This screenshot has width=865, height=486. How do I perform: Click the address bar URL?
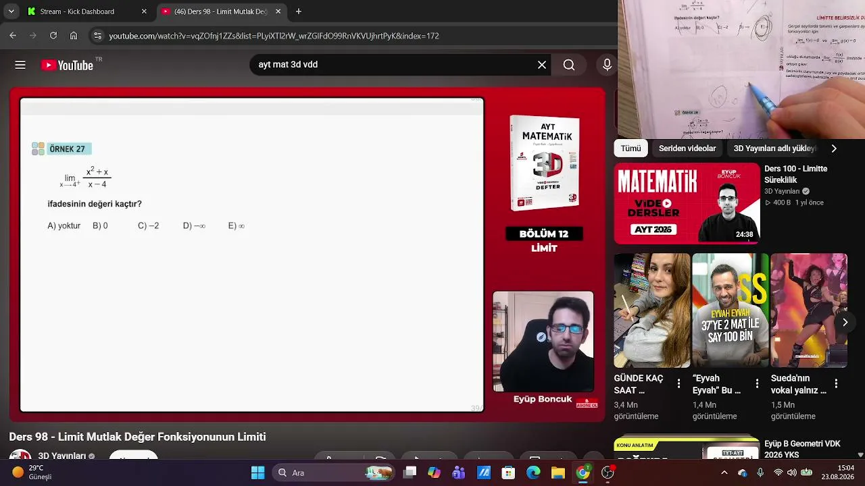pyautogui.click(x=274, y=36)
